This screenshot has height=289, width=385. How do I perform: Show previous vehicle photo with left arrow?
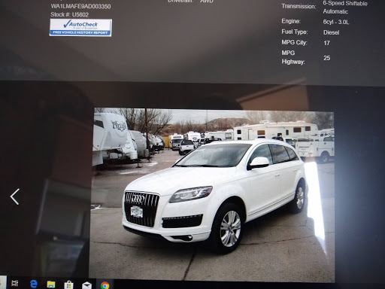coord(15,197)
